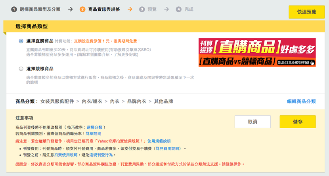
Task: Select the 選擇競標商品 radio button
Action: point(21,69)
